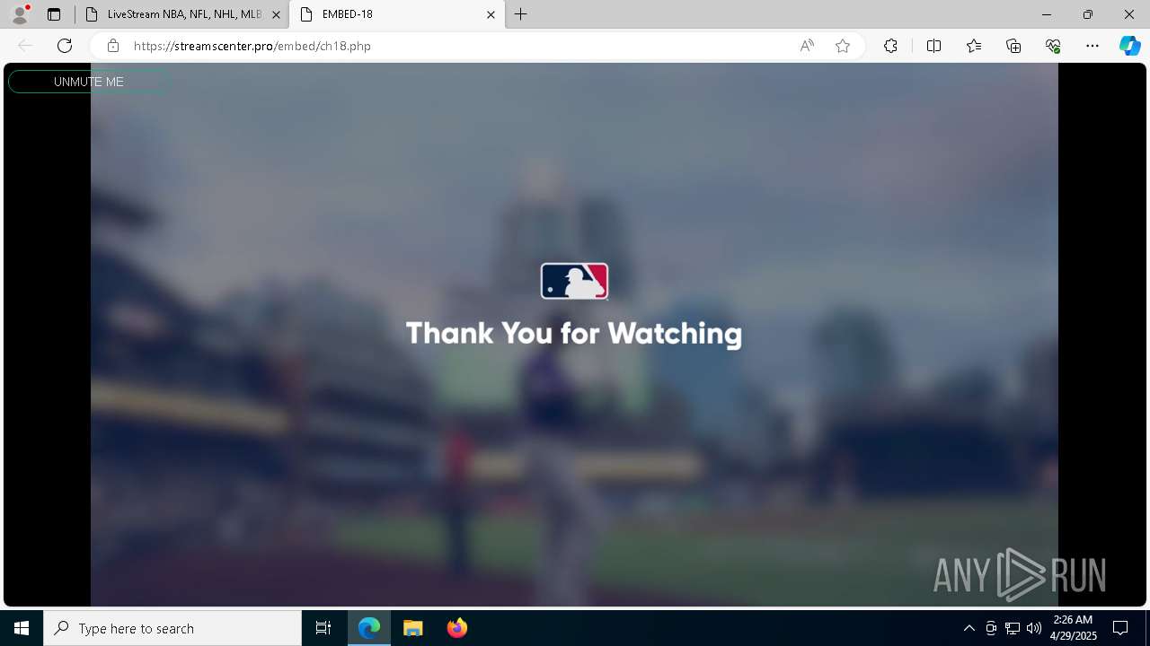Open the Favorites list

tap(974, 46)
